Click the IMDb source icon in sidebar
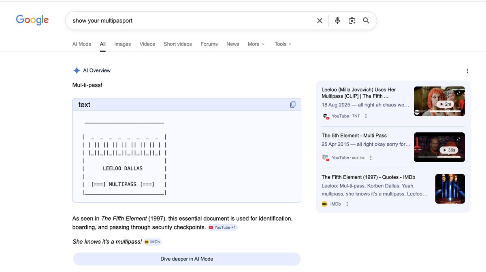 pyautogui.click(x=325, y=204)
